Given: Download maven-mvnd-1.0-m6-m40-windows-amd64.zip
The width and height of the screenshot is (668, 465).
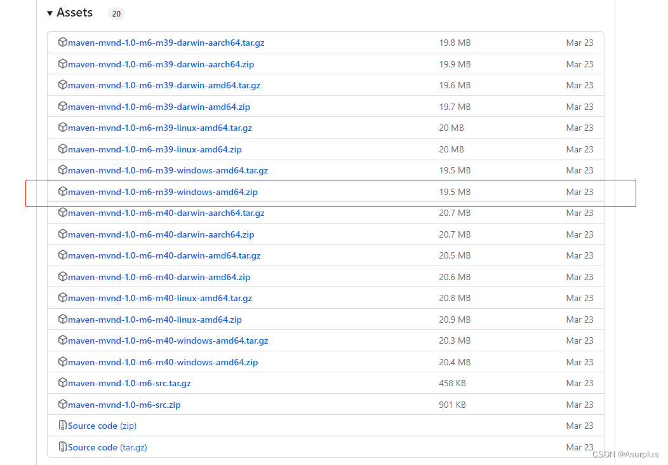Looking at the screenshot, I should click(x=163, y=362).
